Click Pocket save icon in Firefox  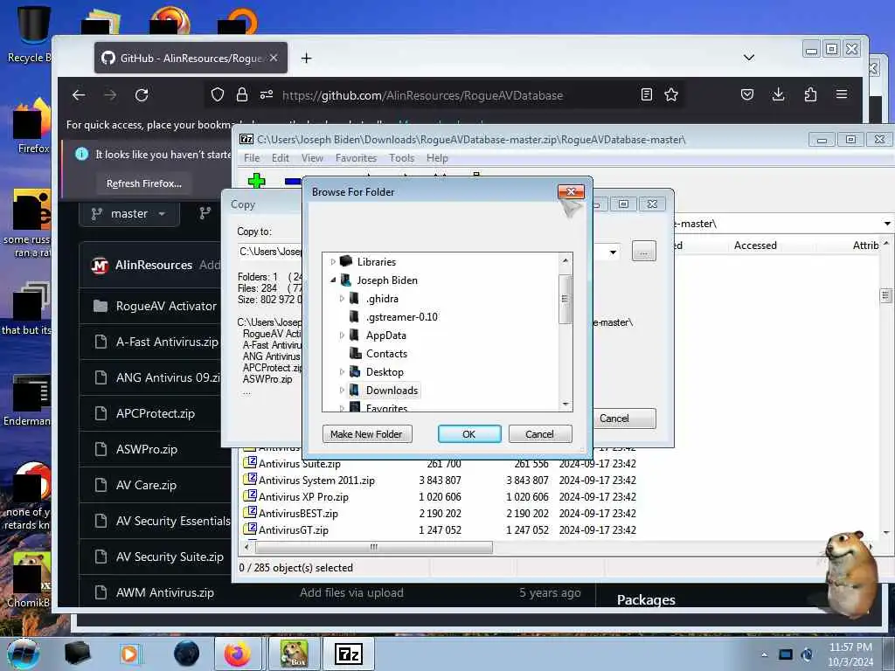click(x=747, y=94)
